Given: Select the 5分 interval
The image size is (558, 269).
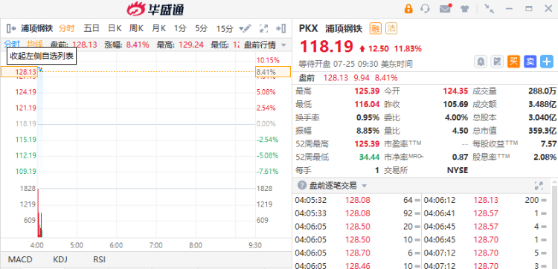Looking at the screenshot, I should tap(201, 28).
